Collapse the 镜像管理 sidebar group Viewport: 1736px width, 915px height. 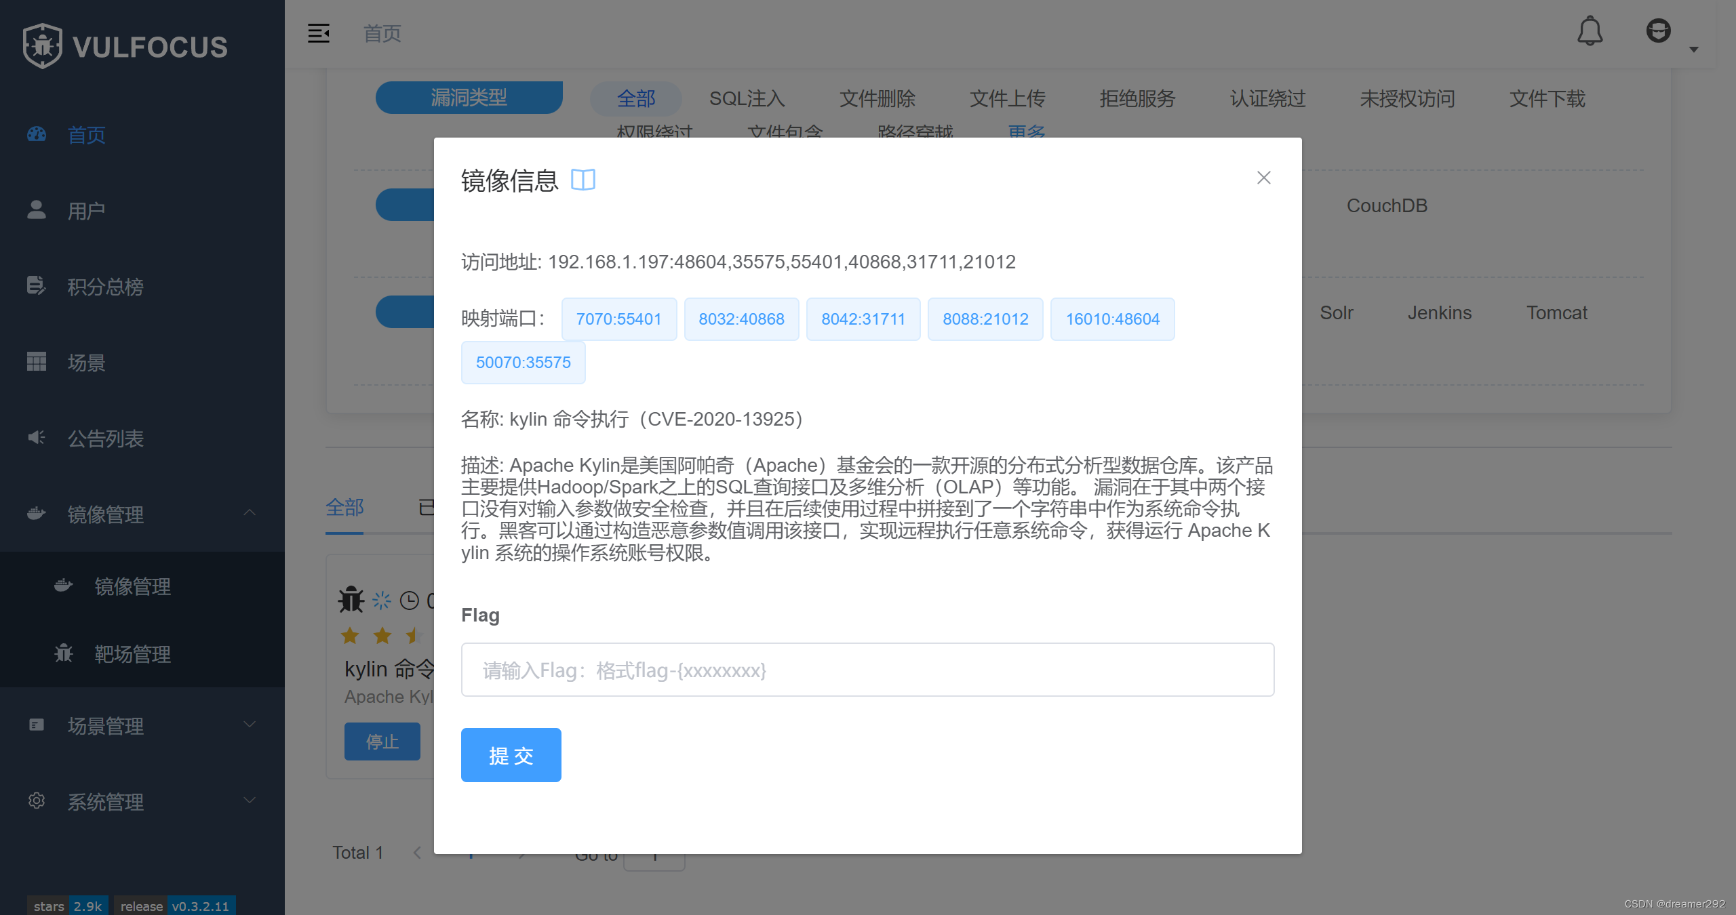250,513
